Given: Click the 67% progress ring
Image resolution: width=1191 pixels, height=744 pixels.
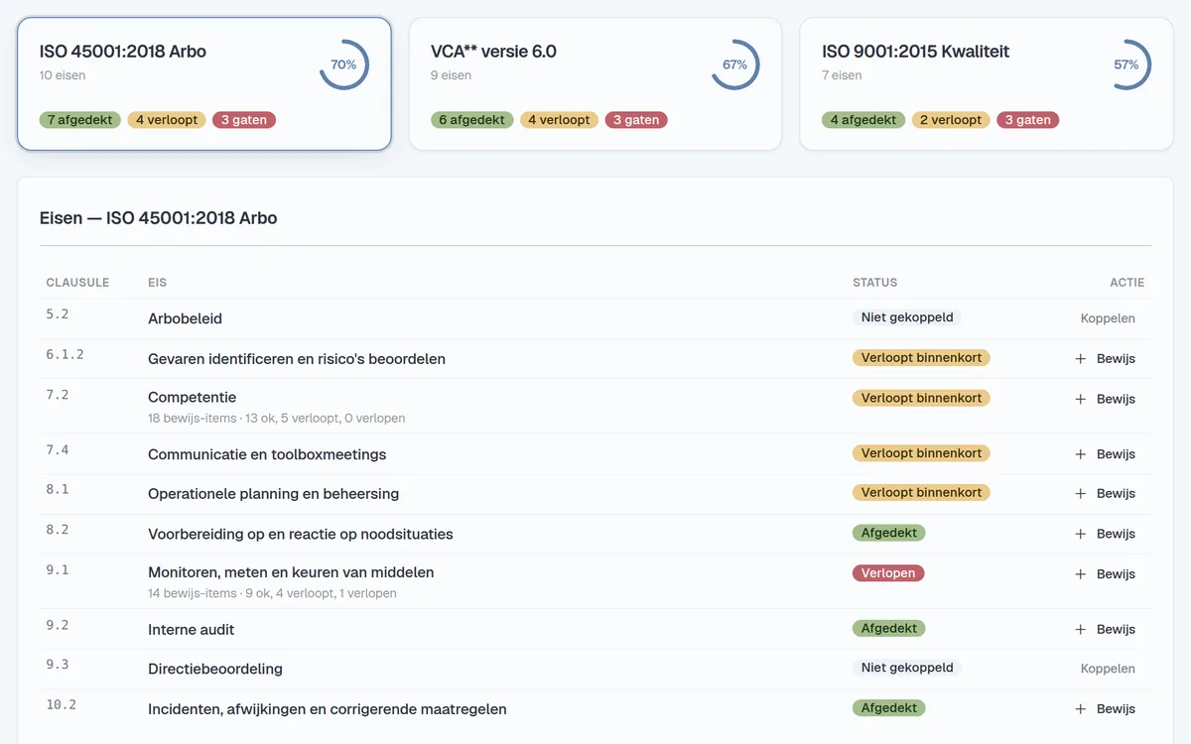Looking at the screenshot, I should click(x=734, y=64).
